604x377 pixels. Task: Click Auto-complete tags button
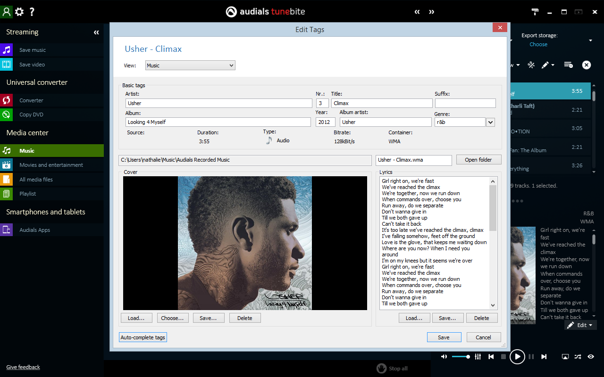click(x=143, y=337)
